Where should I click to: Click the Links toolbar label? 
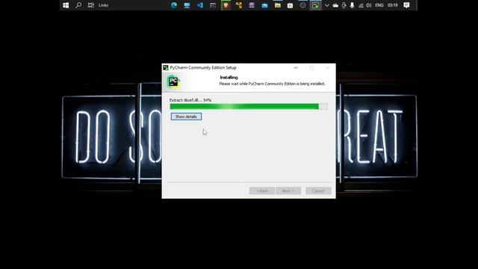(103, 5)
